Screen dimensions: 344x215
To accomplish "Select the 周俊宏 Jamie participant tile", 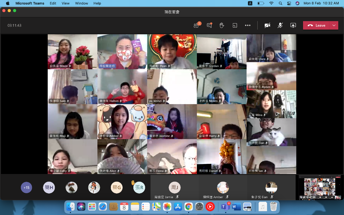I will (175, 187).
